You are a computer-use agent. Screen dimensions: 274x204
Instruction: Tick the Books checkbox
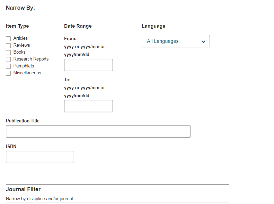coord(8,53)
